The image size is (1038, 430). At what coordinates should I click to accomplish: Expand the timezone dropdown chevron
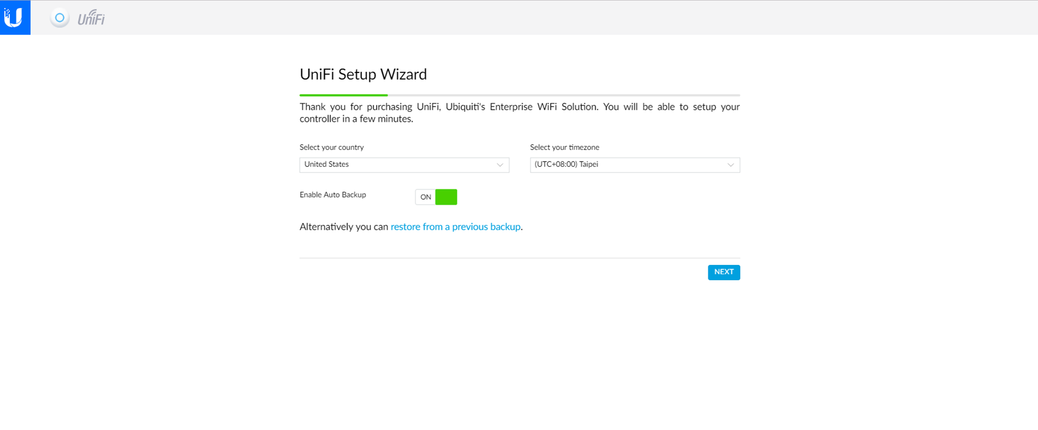tap(730, 165)
